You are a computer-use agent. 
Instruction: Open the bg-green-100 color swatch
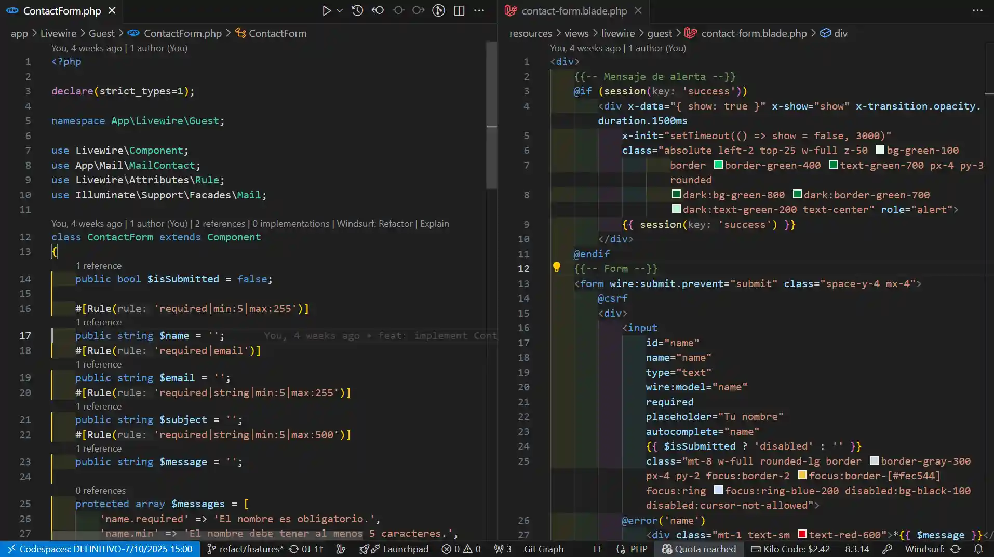[880, 150]
